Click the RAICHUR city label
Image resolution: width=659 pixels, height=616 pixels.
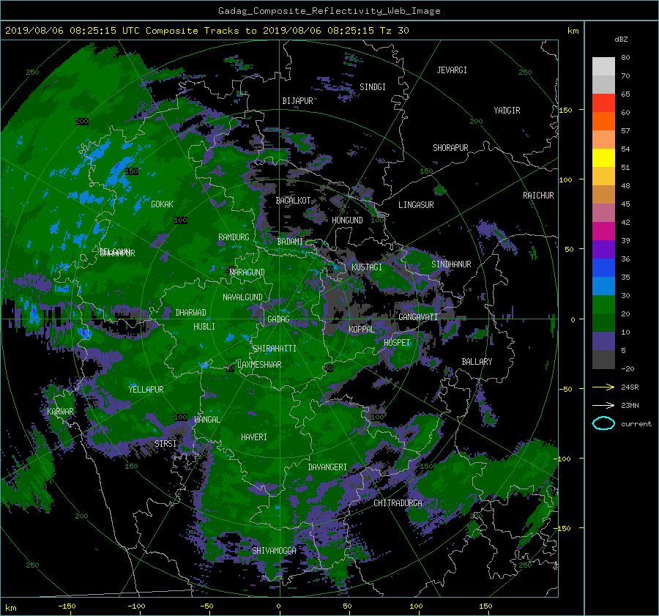[x=538, y=196]
